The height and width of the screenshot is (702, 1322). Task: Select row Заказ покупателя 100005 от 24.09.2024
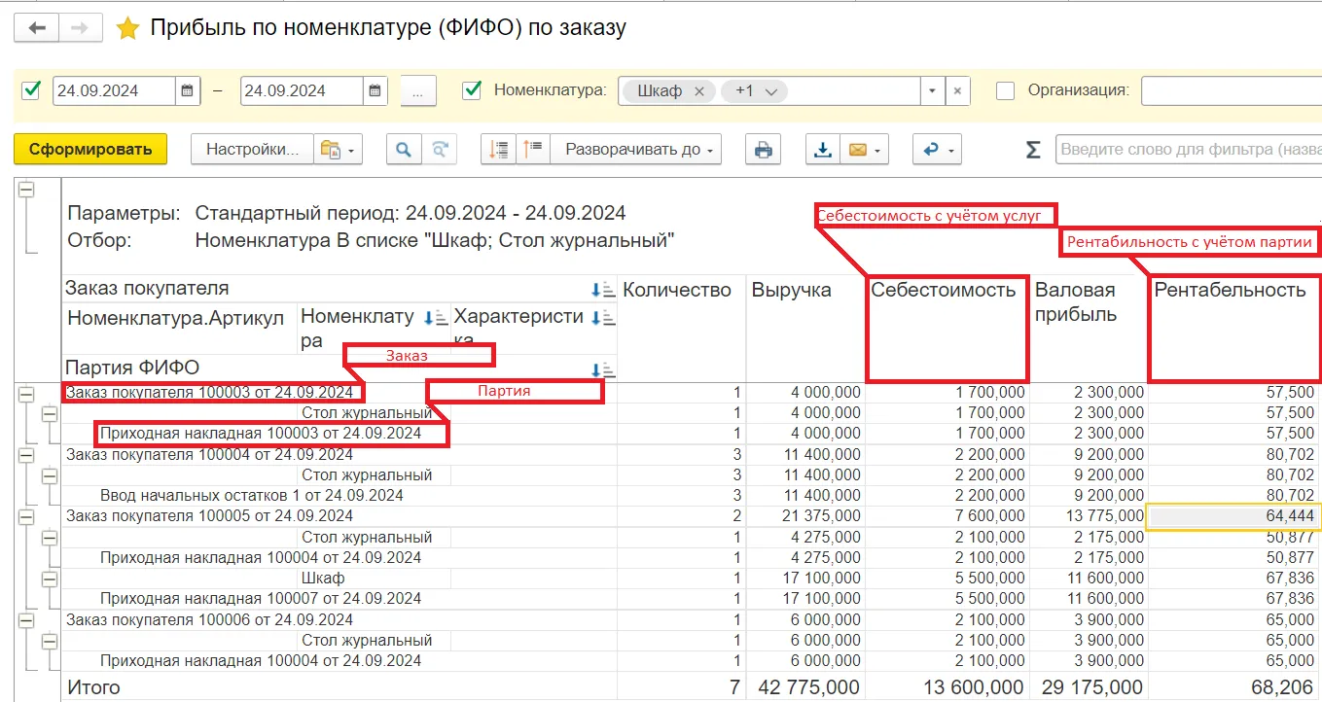click(209, 516)
